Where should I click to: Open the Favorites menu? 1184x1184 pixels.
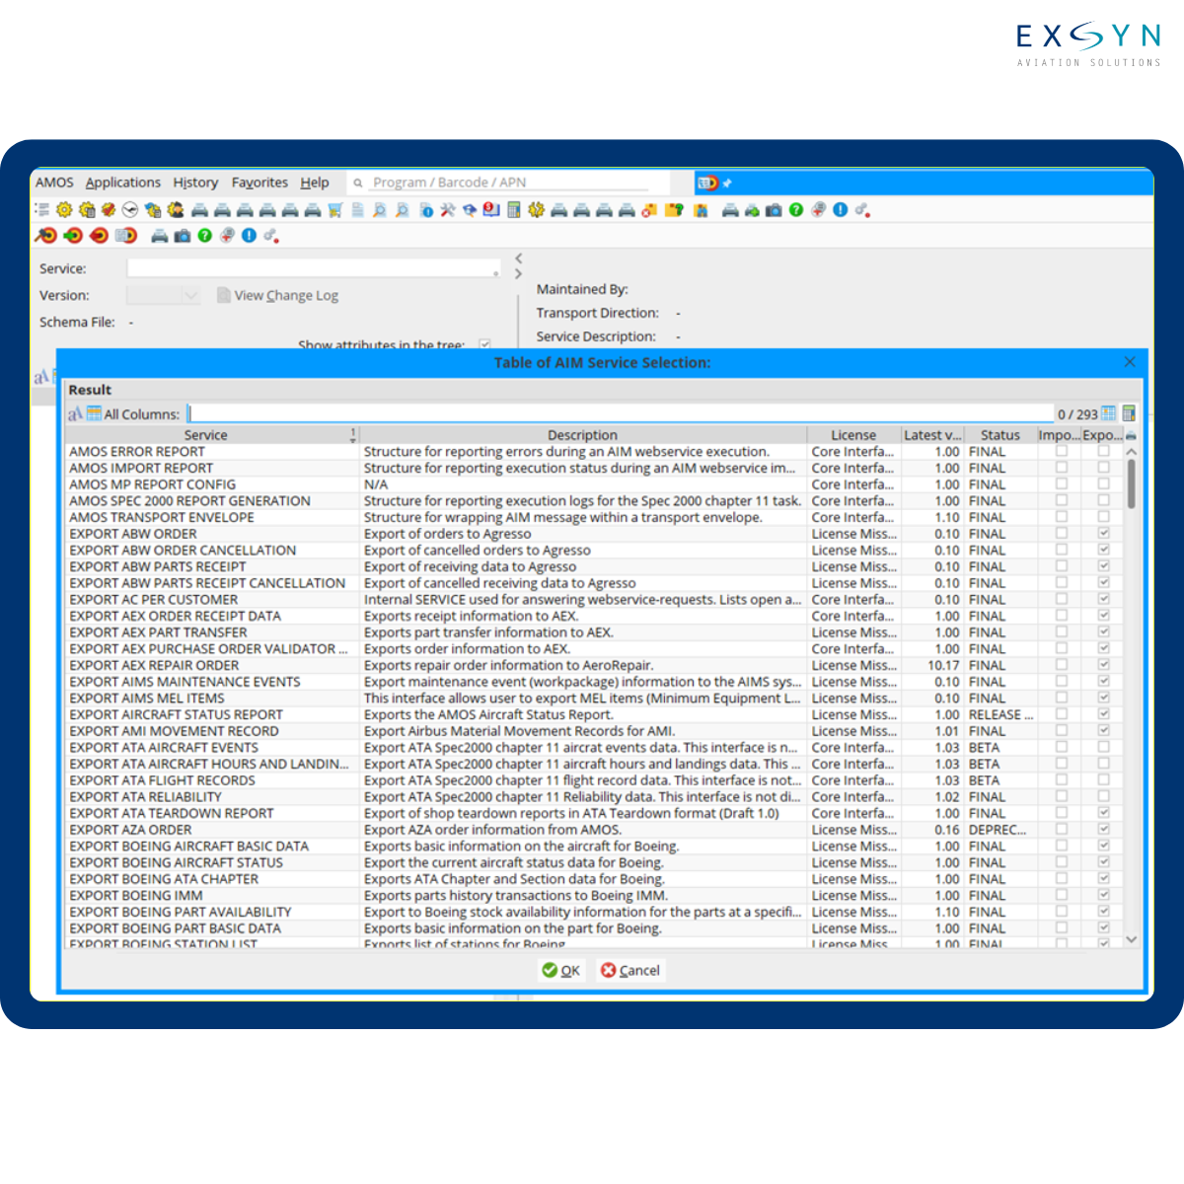click(x=259, y=183)
